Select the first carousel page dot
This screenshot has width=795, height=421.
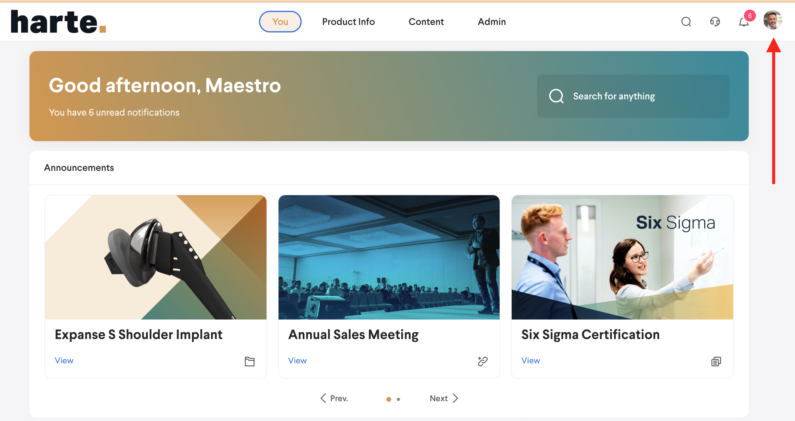coord(388,399)
